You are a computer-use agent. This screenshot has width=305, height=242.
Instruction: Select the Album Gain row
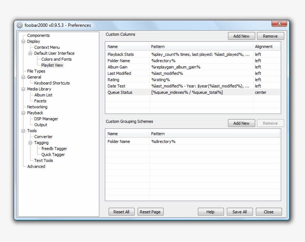pyautogui.click(x=193, y=67)
